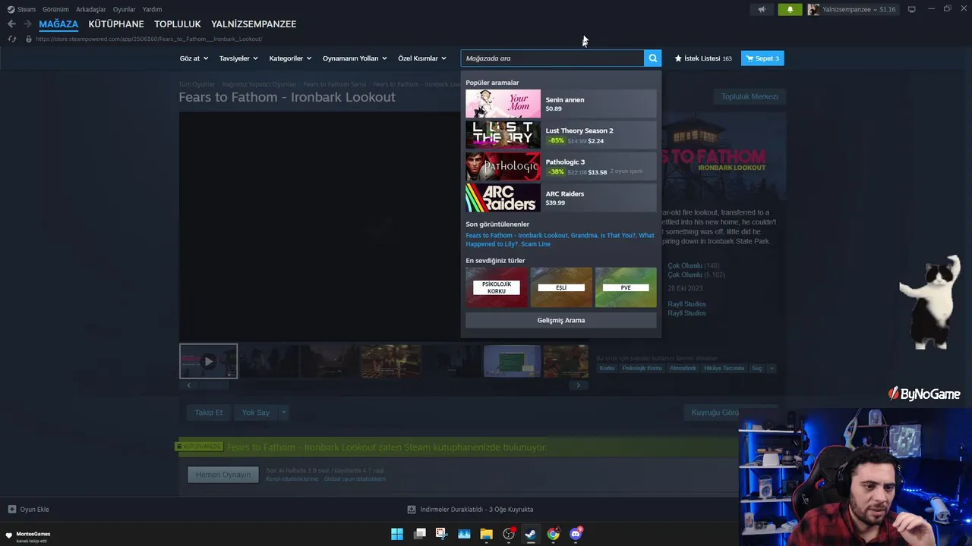This screenshot has width=972, height=546.
Task: Switch to the MAĞAZA tab
Action: [x=58, y=24]
